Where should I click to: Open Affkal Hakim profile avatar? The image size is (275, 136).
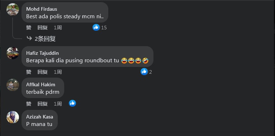coord(13,85)
